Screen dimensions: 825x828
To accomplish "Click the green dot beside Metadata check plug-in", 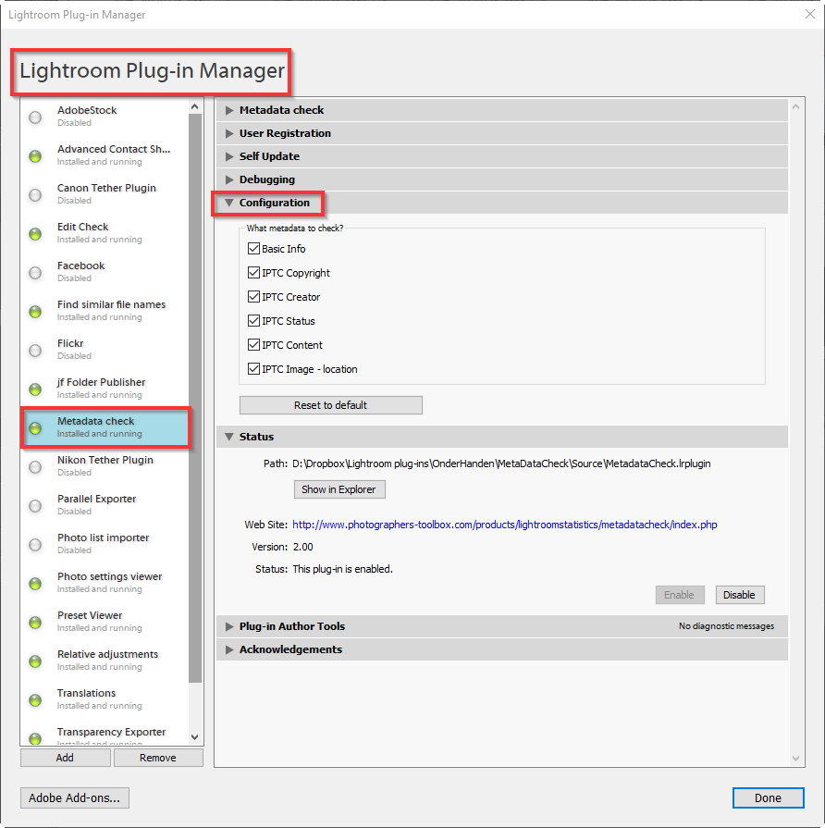I will coord(35,428).
